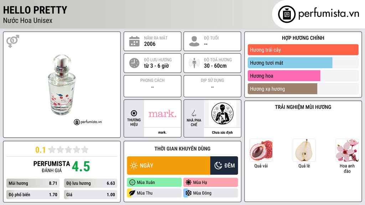Click the green 4.5 Perfumista rating

81,167
